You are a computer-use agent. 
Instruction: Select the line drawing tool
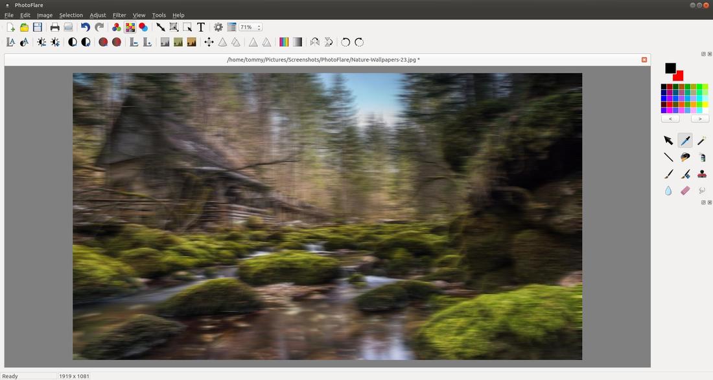coord(668,157)
